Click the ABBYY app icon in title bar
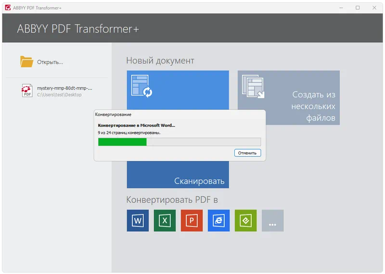This screenshot has height=274, width=385. pyautogui.click(x=8, y=8)
